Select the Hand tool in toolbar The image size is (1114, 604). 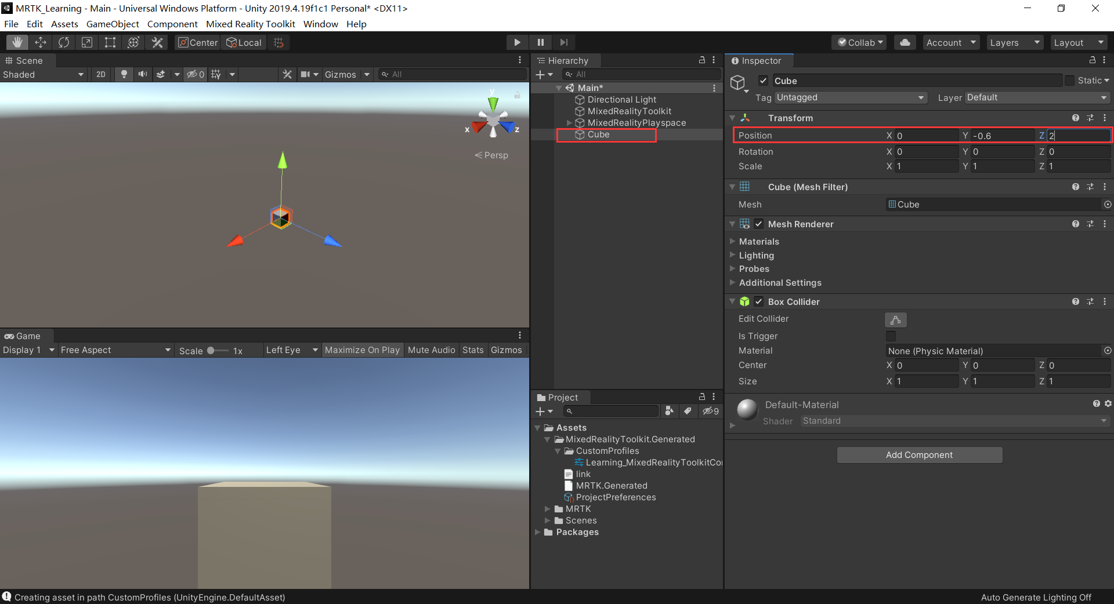click(x=17, y=42)
